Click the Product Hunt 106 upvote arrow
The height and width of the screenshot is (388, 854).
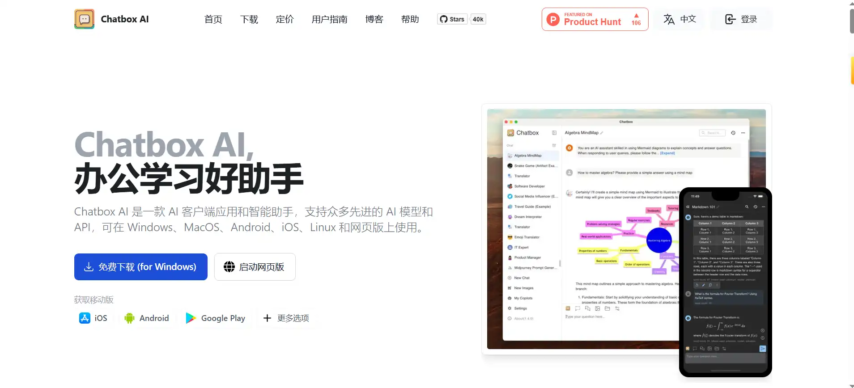636,16
